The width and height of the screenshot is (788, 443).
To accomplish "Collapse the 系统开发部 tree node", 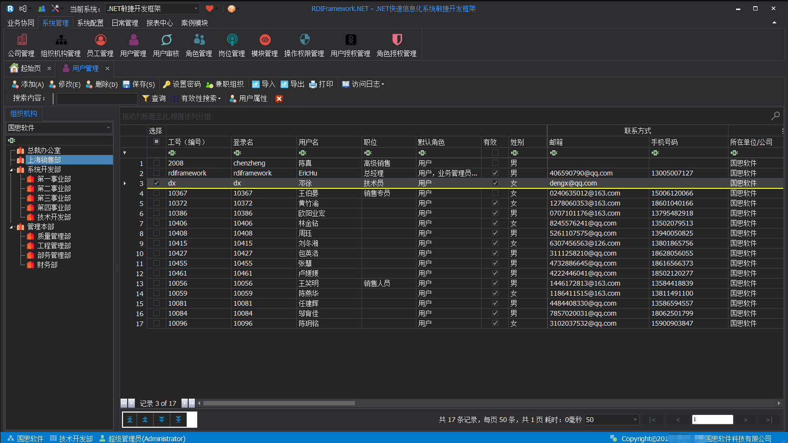I will (x=10, y=169).
